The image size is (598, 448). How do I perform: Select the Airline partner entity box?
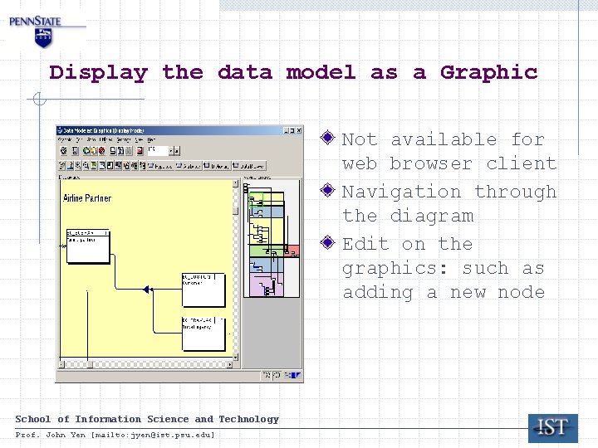88,246
